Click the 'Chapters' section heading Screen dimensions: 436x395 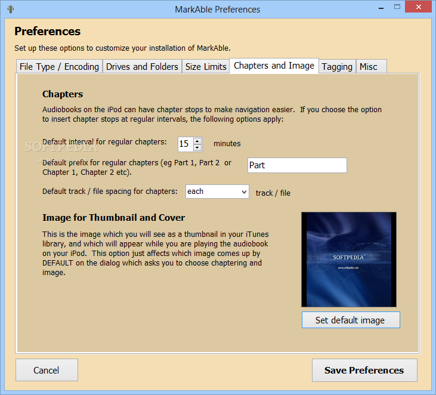click(x=63, y=94)
